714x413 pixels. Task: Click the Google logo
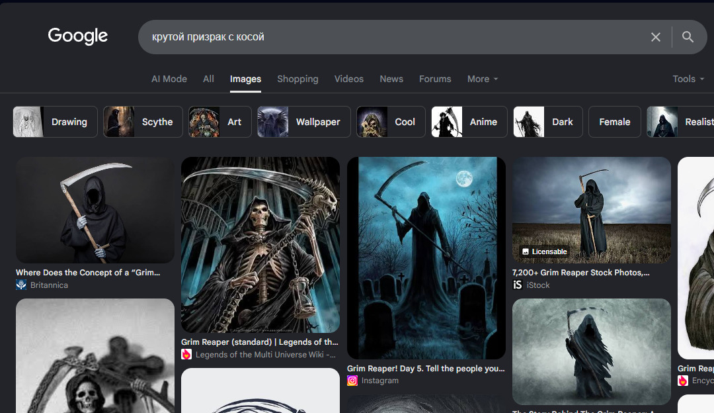[x=78, y=36]
